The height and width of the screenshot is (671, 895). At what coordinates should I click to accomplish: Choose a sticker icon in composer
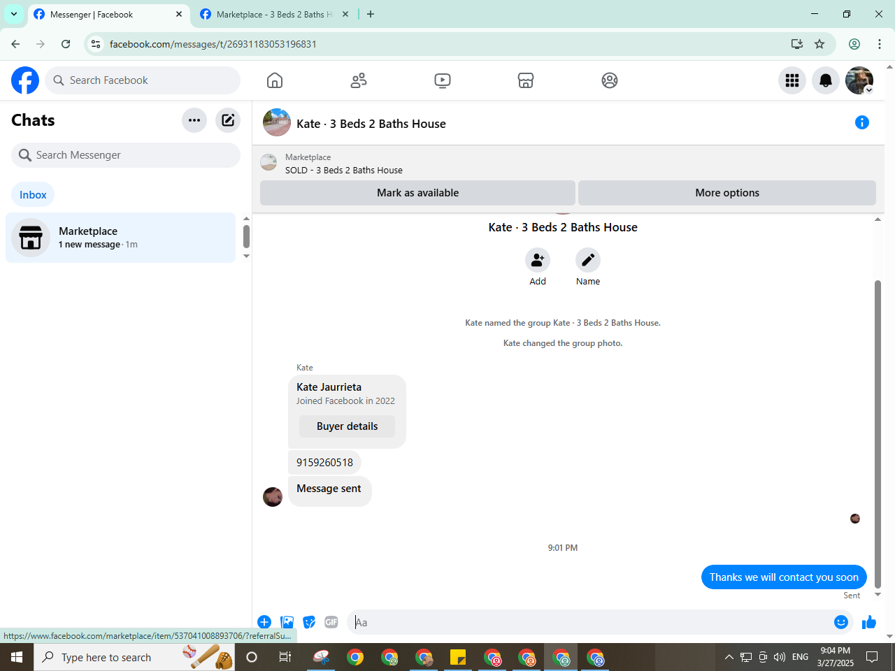tap(309, 622)
